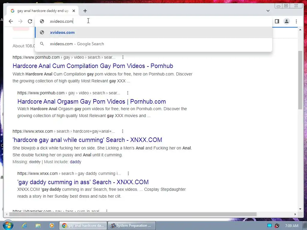307x230 pixels.
Task: Click the red circular tray icon
Action: coord(277,226)
